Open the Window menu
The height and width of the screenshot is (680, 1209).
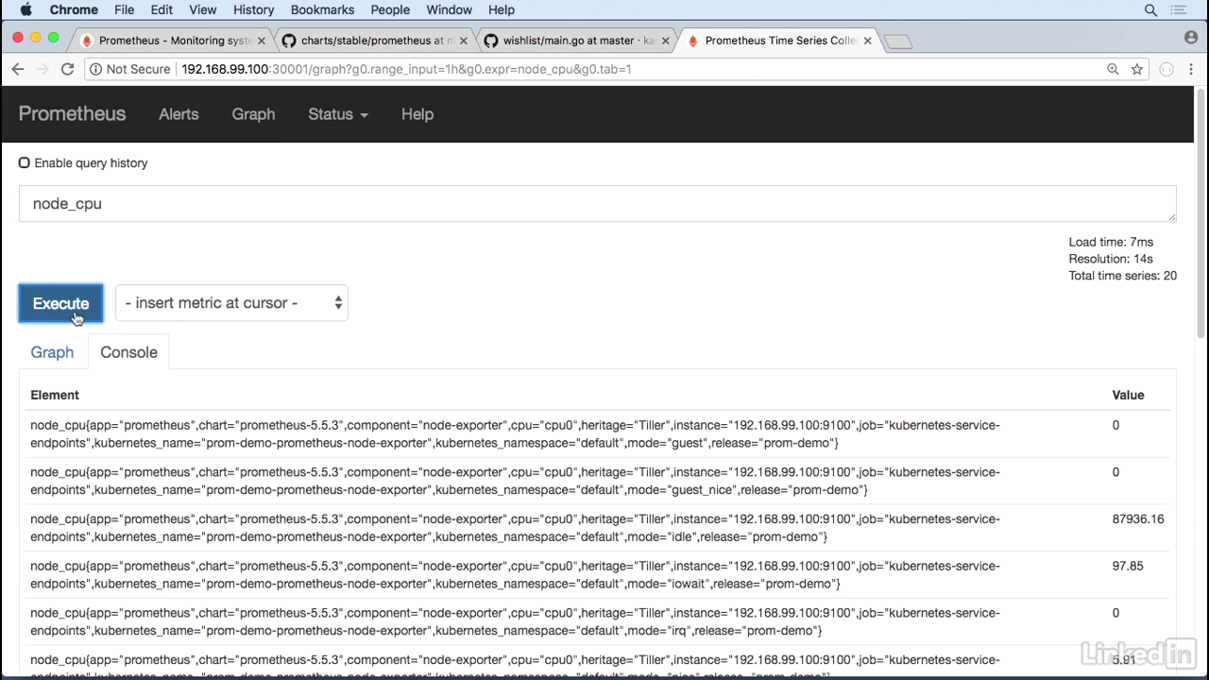coord(449,9)
